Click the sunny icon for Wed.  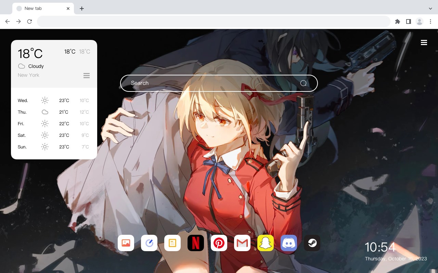pyautogui.click(x=45, y=100)
